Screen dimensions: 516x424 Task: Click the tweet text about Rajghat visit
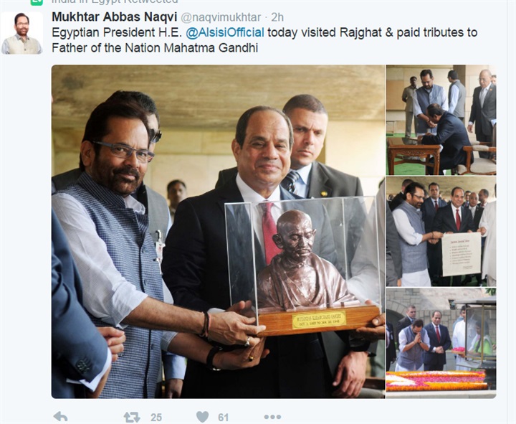(264, 40)
